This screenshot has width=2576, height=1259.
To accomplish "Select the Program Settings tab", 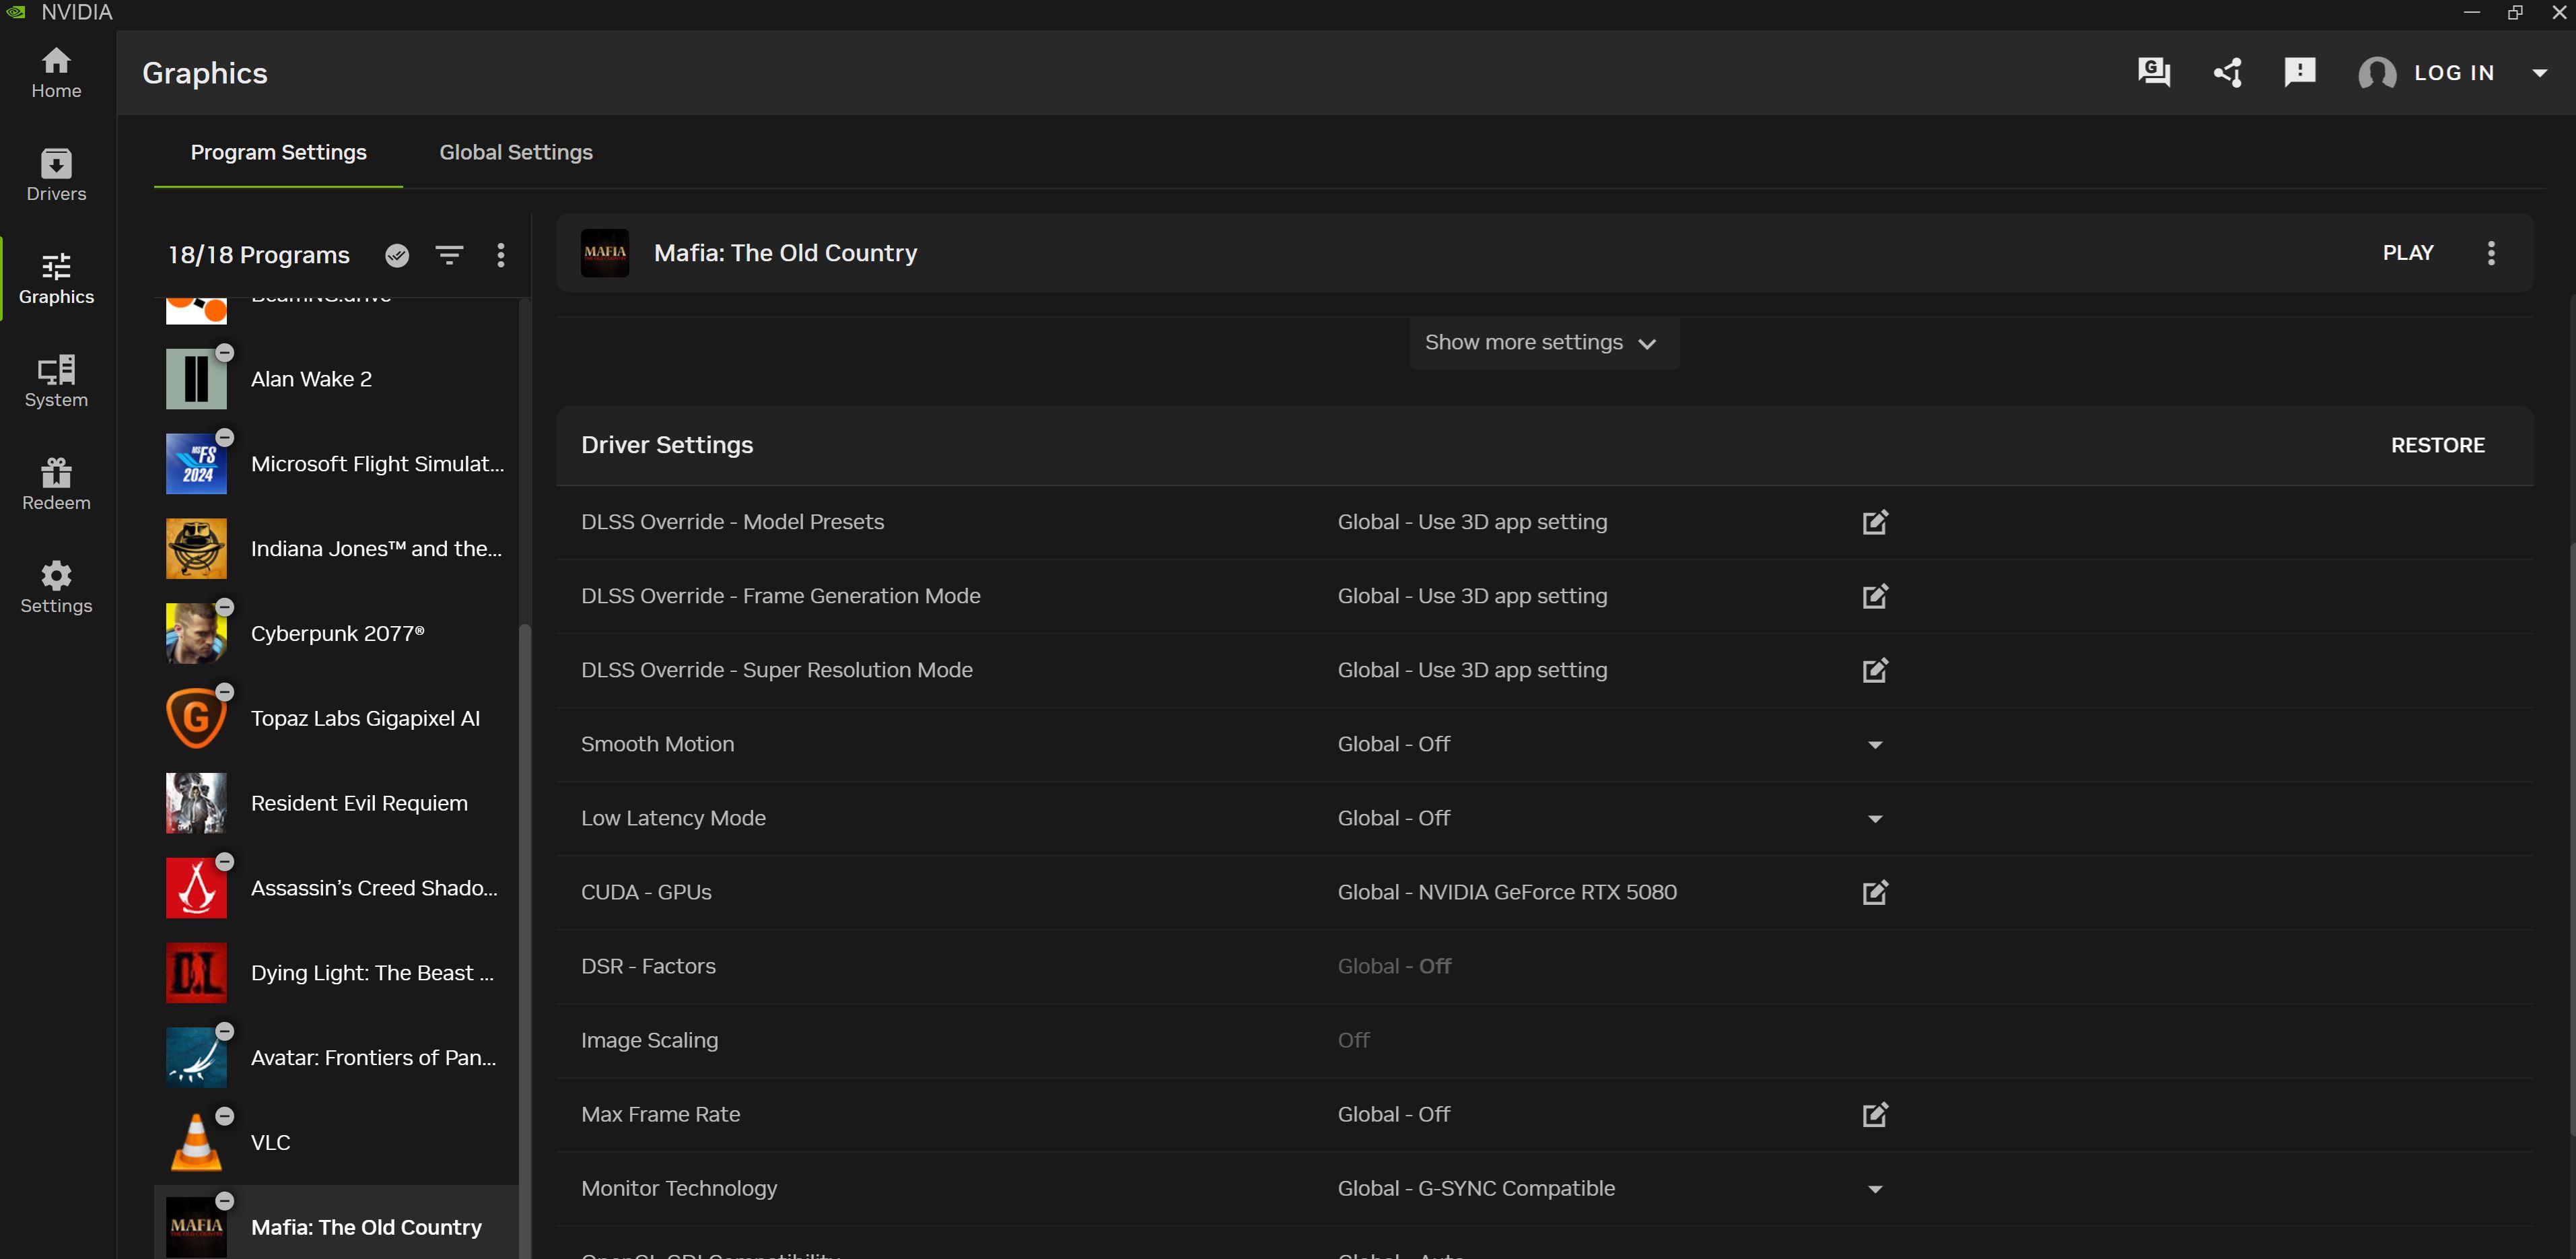I will [278, 152].
